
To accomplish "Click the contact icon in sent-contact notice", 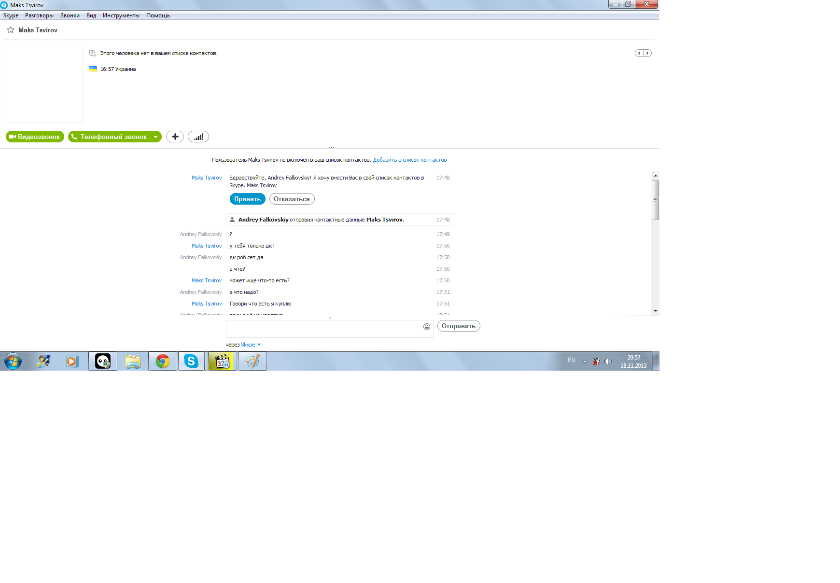I will click(232, 220).
